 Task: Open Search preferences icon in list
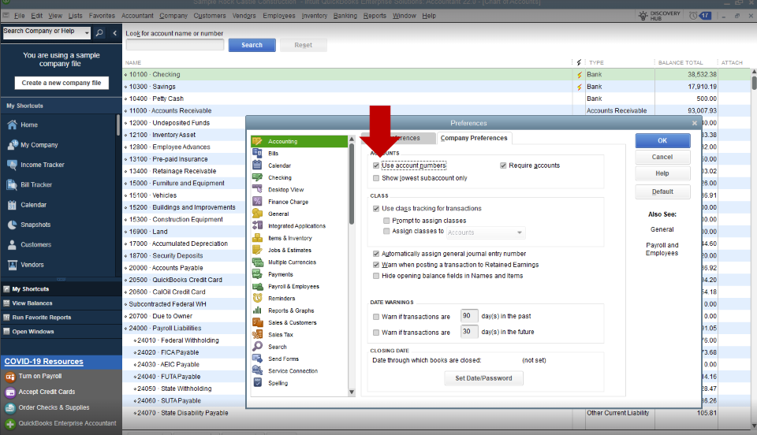click(257, 346)
